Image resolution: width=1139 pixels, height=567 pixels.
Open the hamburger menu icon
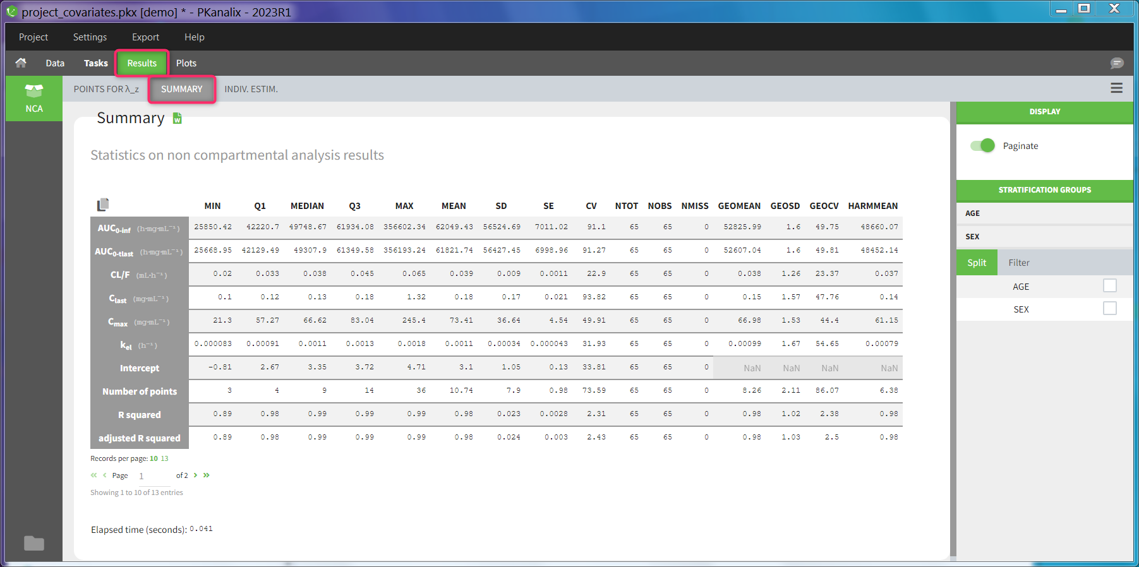coord(1116,88)
